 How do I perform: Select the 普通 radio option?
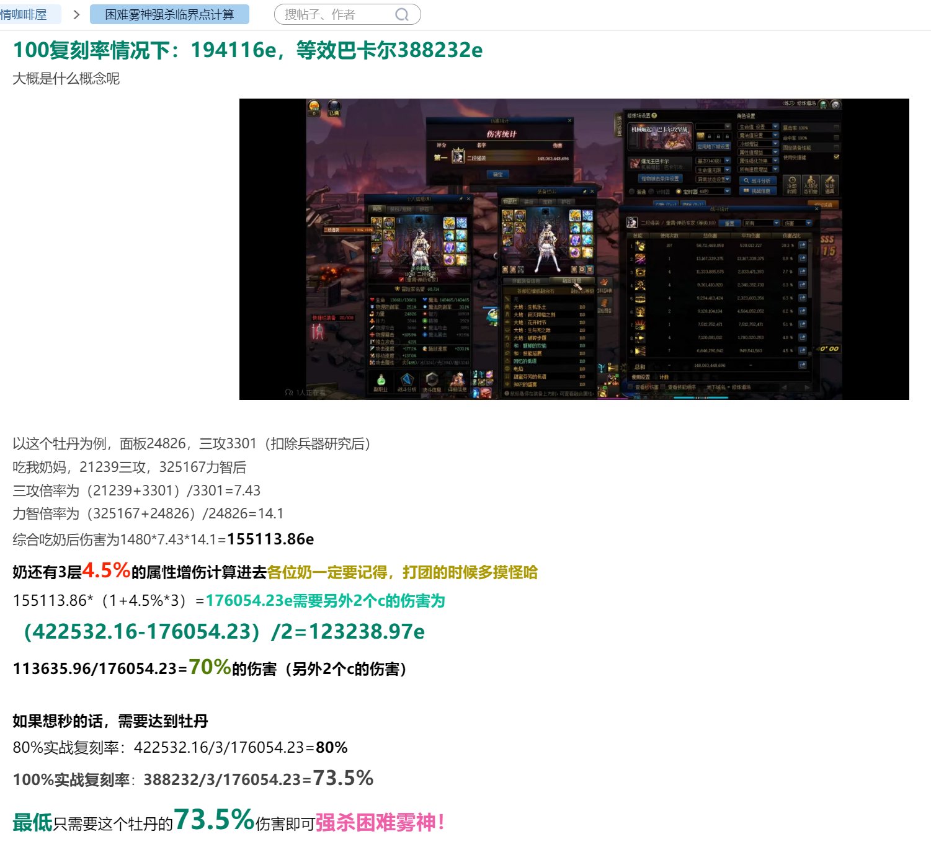point(631,192)
